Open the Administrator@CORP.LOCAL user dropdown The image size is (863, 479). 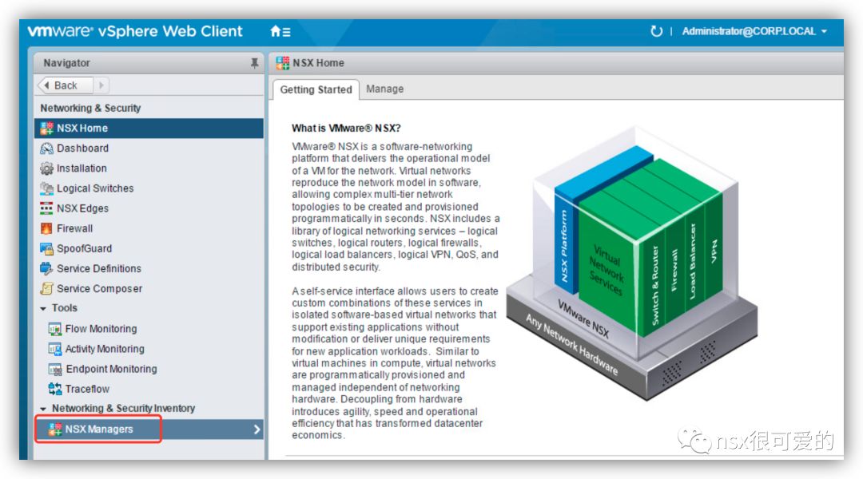[754, 31]
